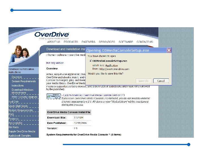Open the PRODUCTS menu
The height and width of the screenshot is (153, 204).
(x=71, y=42)
